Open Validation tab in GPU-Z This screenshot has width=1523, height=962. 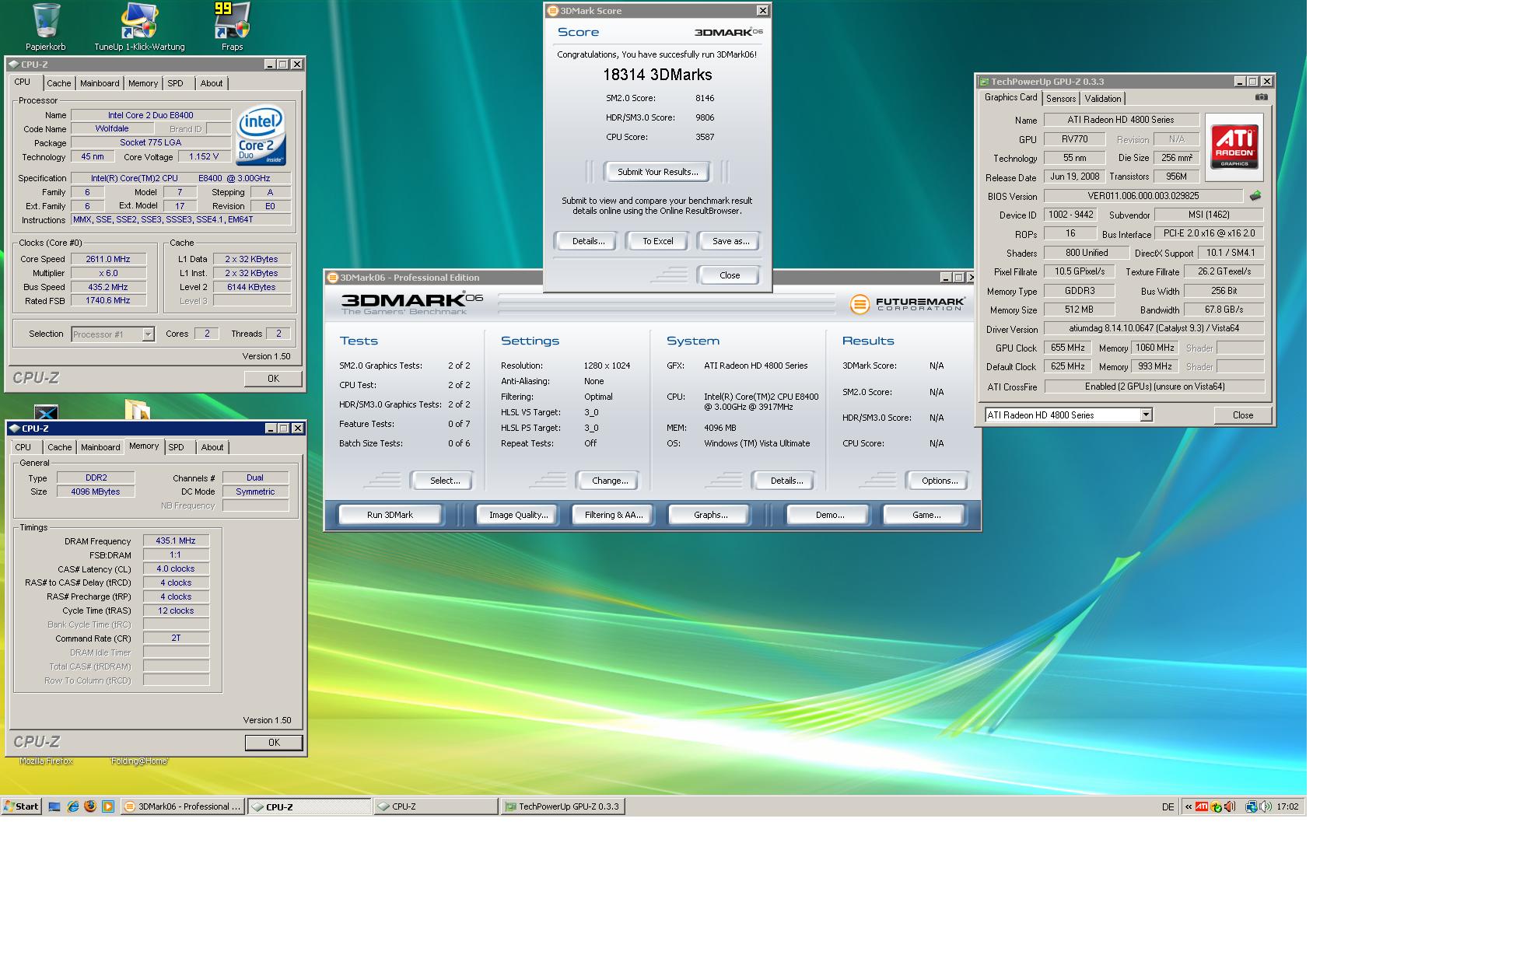click(x=1103, y=99)
